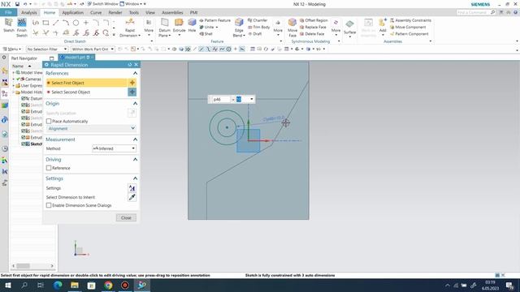The image size is (520, 292).
Task: Open the dimension value dropdown arrow
Action: [251, 99]
